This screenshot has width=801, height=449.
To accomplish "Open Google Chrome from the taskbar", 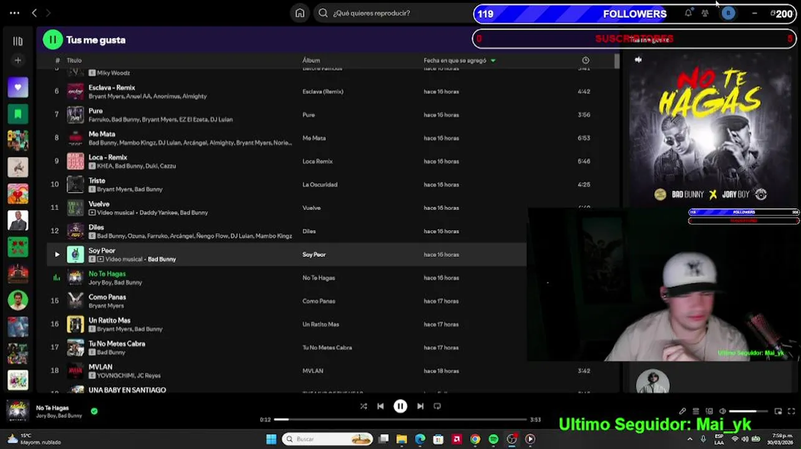I will pyautogui.click(x=475, y=439).
